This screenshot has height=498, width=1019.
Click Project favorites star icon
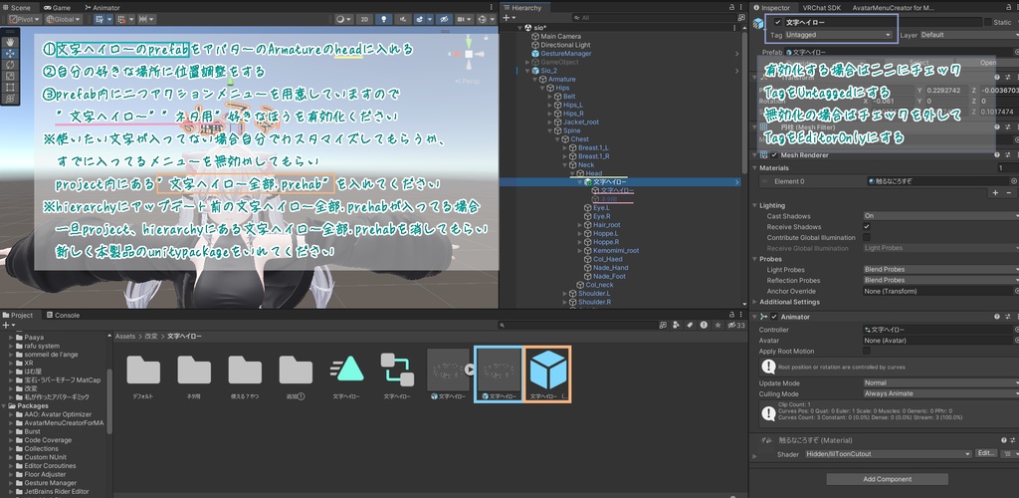click(718, 325)
